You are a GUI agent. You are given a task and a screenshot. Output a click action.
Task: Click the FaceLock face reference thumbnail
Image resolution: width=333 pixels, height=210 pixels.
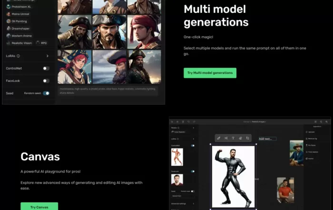[177, 180]
